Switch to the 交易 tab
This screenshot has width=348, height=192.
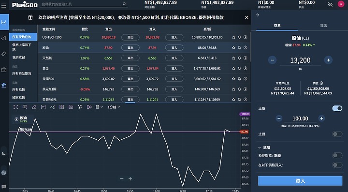(x=277, y=26)
